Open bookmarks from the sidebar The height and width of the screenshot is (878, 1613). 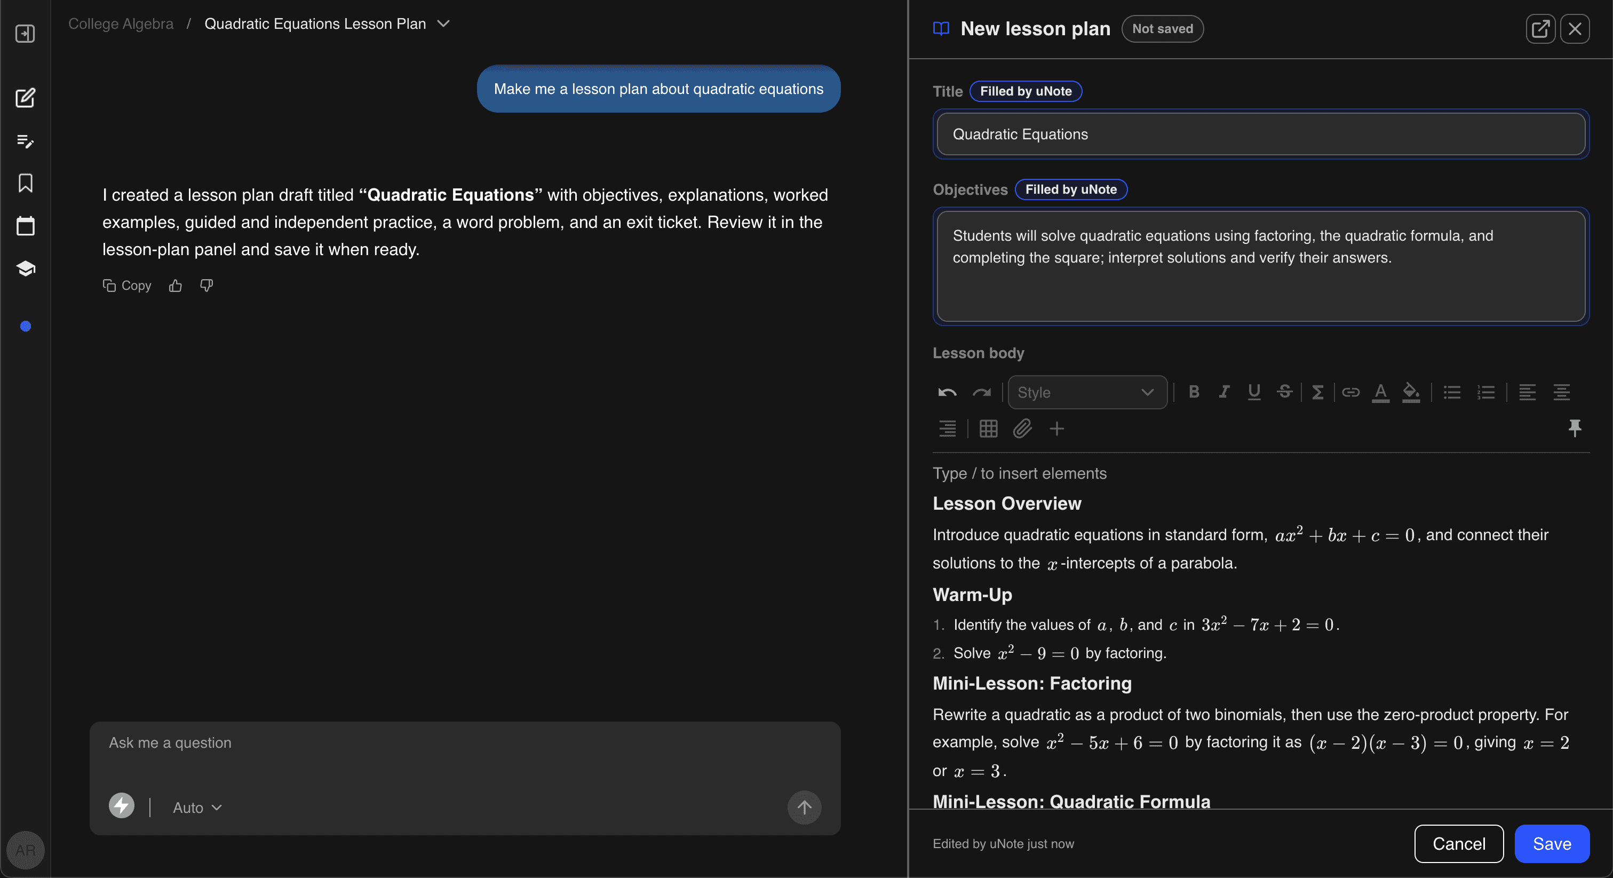coord(25,183)
